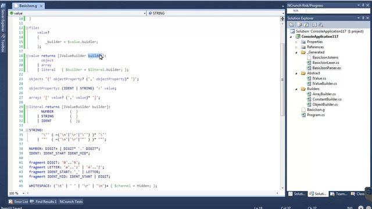
Task: Collapse the _Generated folder
Action: 296,52
